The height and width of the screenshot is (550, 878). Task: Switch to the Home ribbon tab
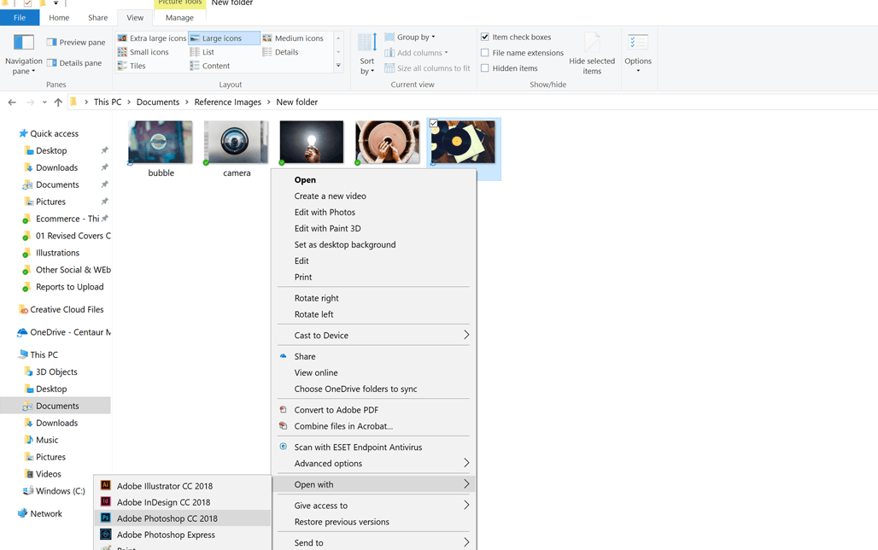[x=59, y=17]
